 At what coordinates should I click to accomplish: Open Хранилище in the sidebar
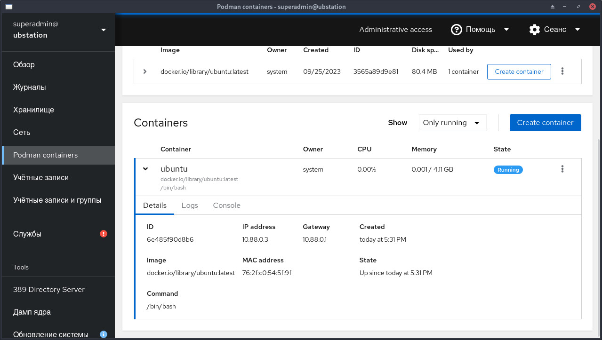pos(58,110)
